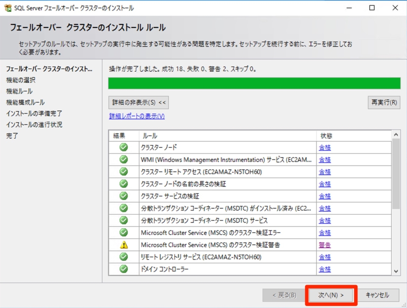The width and height of the screenshot is (407, 308).
Task: Click check icon for クラスター サービスの検証 row
Action: [x=124, y=196]
